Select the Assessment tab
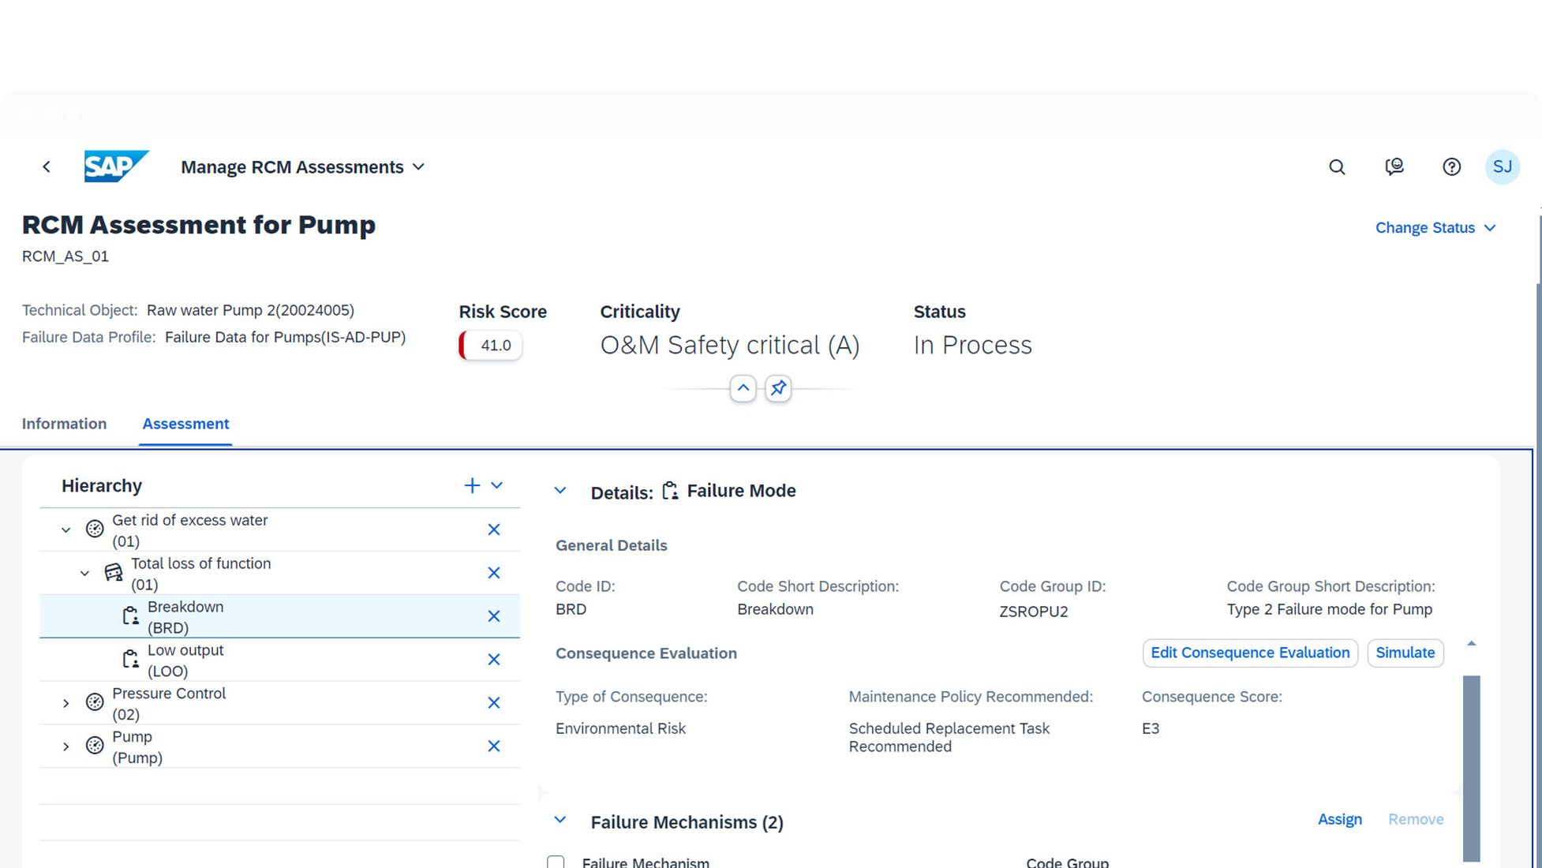 click(185, 424)
